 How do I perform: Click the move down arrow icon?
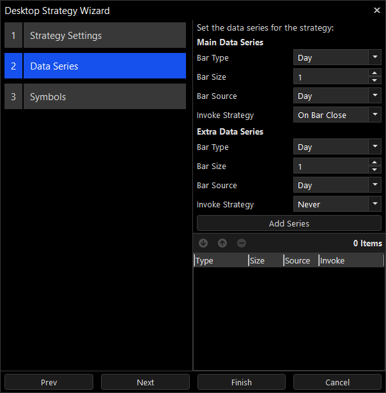[203, 243]
